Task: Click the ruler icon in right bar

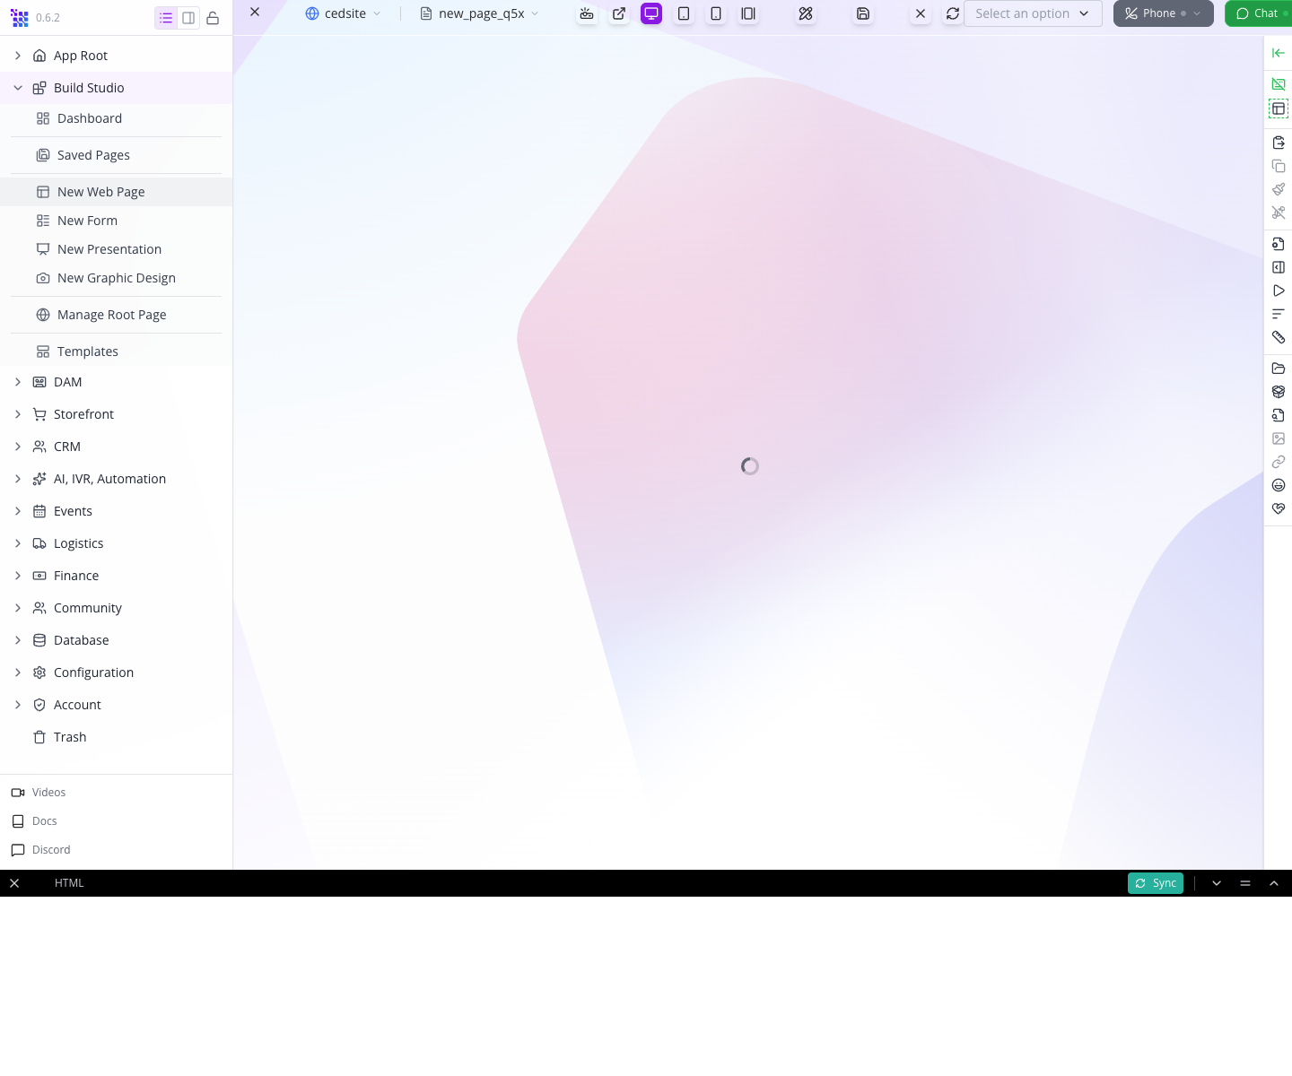Action: point(1279,337)
